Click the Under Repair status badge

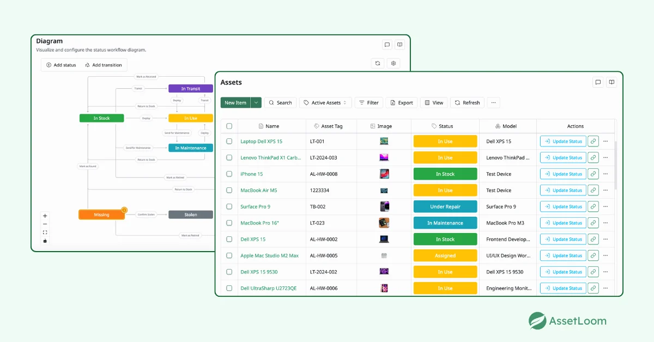pyautogui.click(x=445, y=206)
